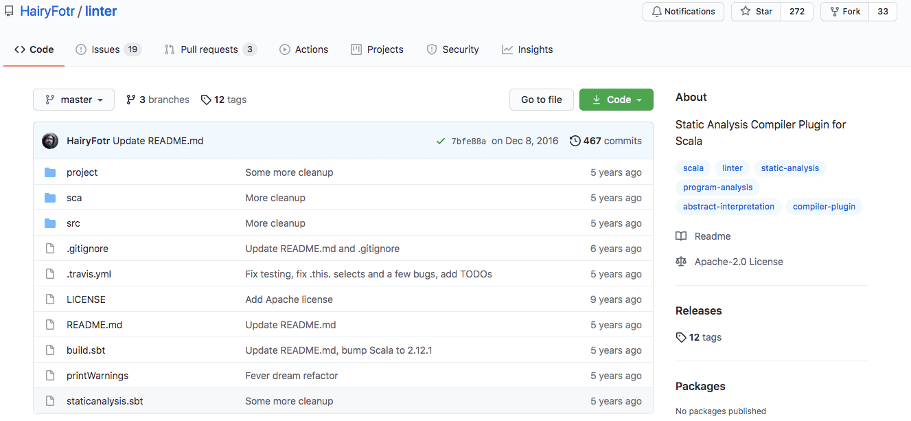
Task: Open the src folder icon
Action: (50, 223)
